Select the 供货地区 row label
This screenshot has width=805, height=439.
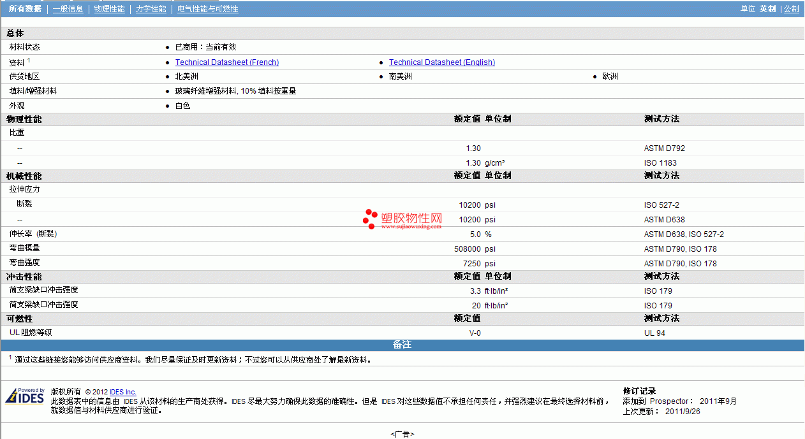(25, 76)
